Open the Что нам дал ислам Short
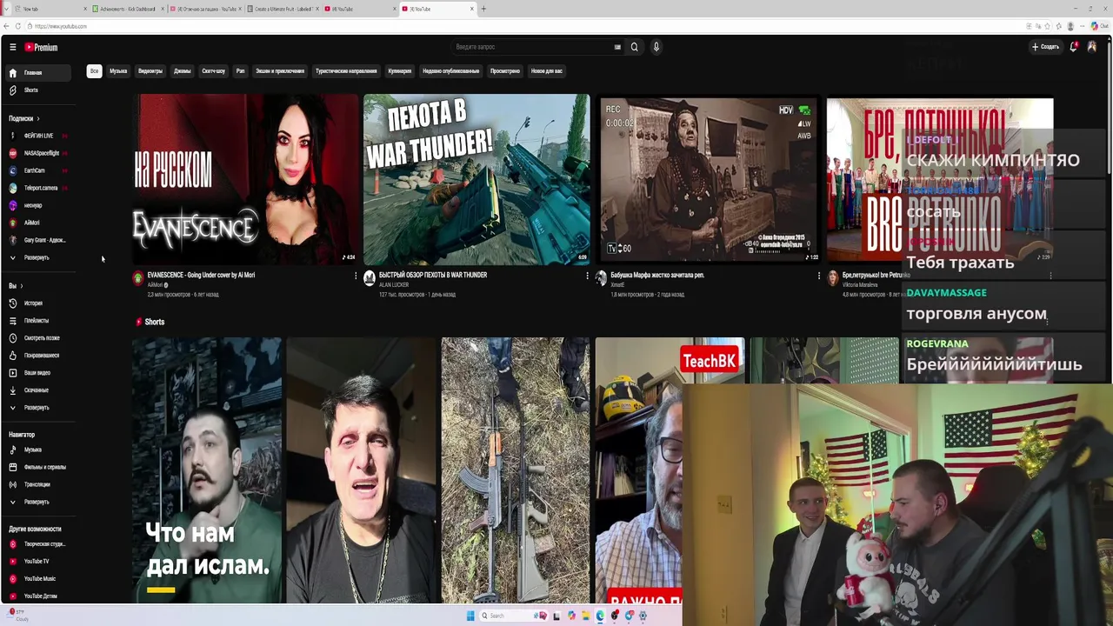The height and width of the screenshot is (626, 1113). coord(207,470)
